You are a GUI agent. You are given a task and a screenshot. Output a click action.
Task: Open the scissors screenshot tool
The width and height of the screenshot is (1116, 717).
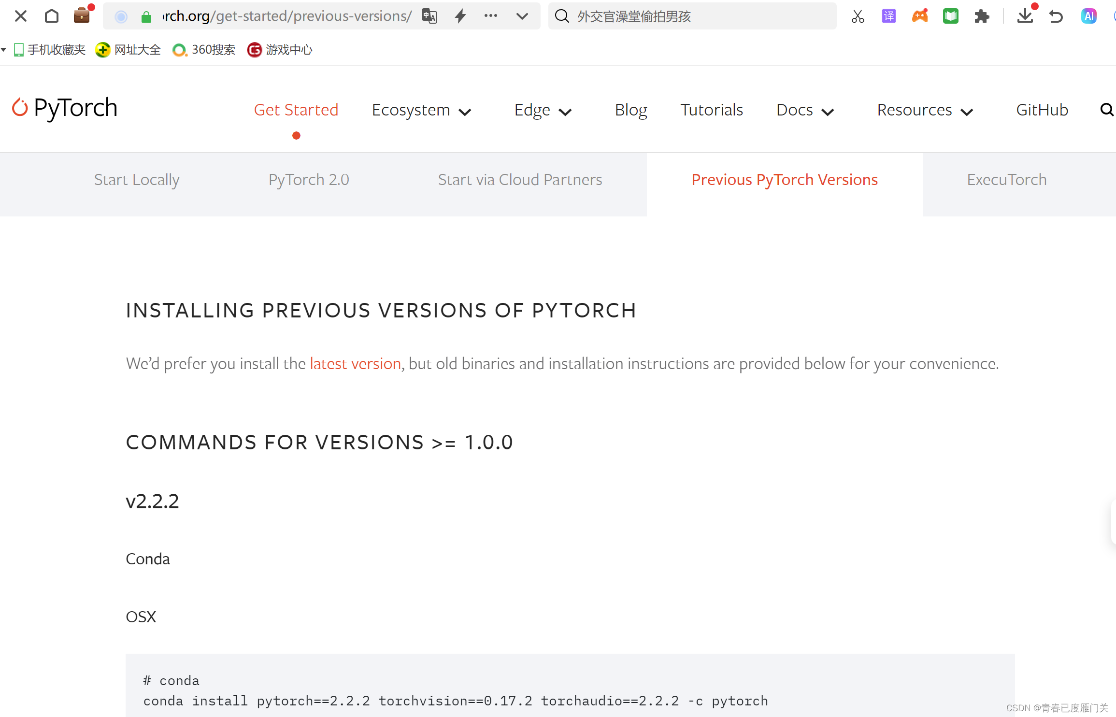(858, 16)
